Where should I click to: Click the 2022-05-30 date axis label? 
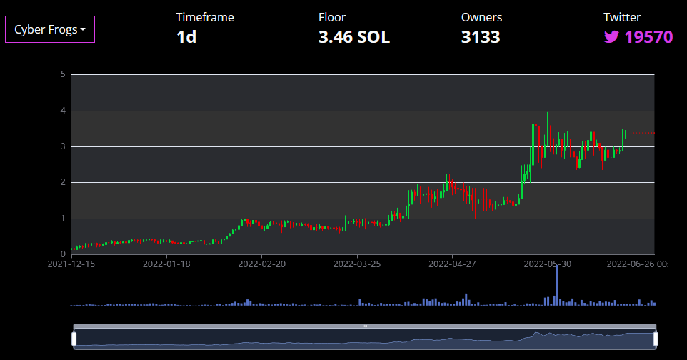tap(548, 264)
